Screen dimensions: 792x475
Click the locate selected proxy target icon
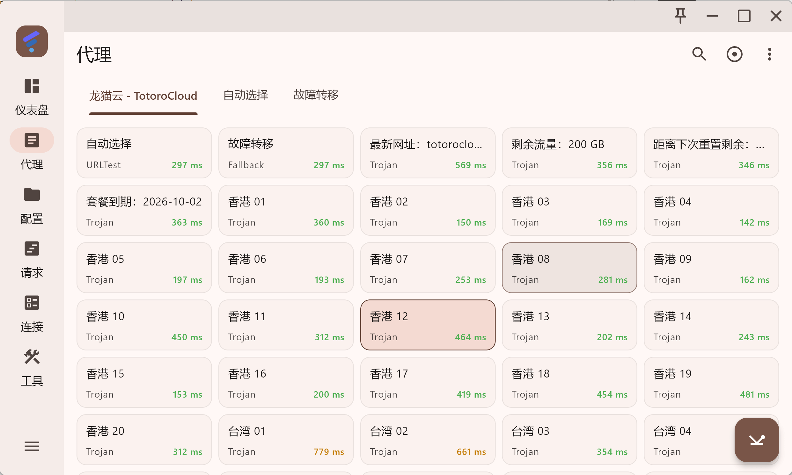[734, 54]
